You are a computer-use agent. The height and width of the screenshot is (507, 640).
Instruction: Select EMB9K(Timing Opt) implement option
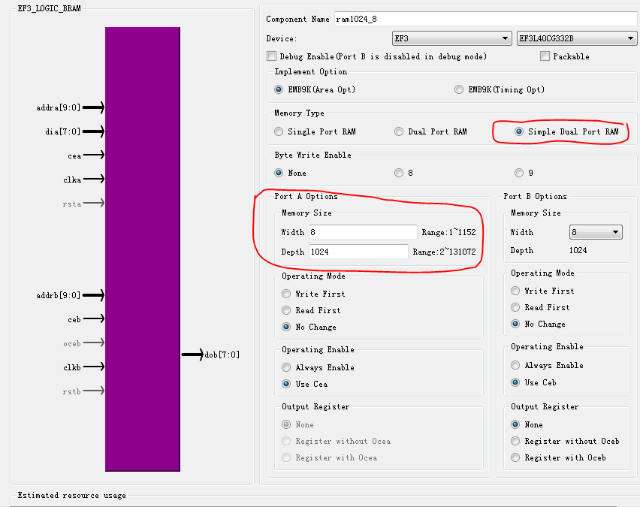(459, 89)
